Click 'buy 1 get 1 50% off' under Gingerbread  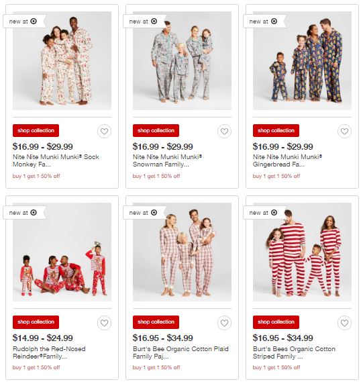[276, 176]
